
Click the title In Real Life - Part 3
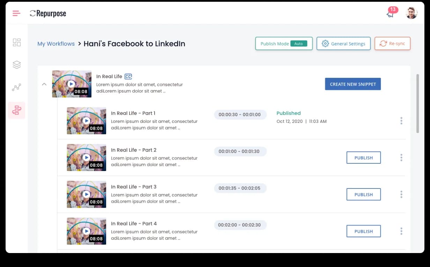(x=134, y=187)
